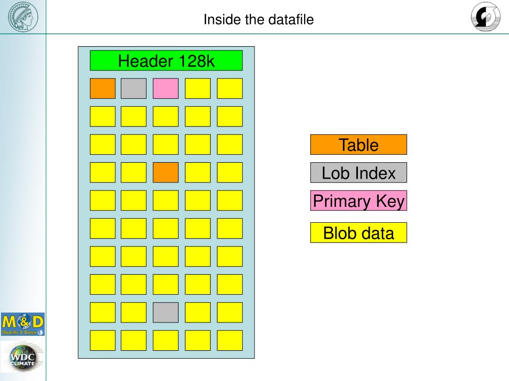
Task: Click the 'Inside the datafile' slide title
Action: point(258,19)
